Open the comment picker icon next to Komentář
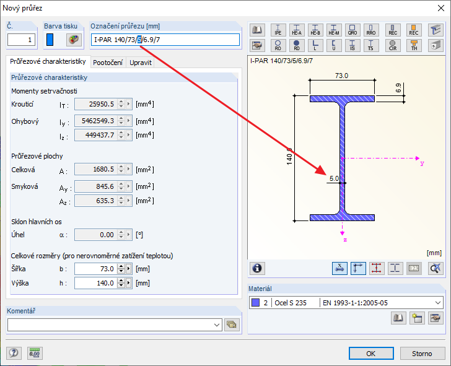This screenshot has width=451, height=366. click(x=232, y=325)
